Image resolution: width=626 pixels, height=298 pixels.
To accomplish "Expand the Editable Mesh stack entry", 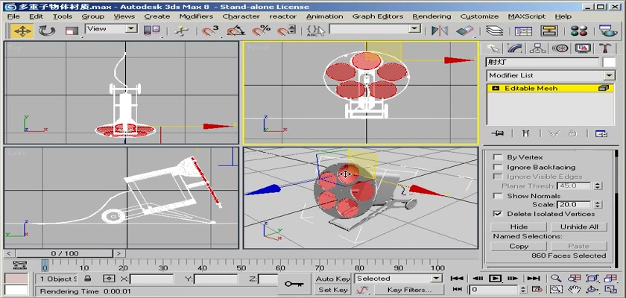I will tap(494, 88).
